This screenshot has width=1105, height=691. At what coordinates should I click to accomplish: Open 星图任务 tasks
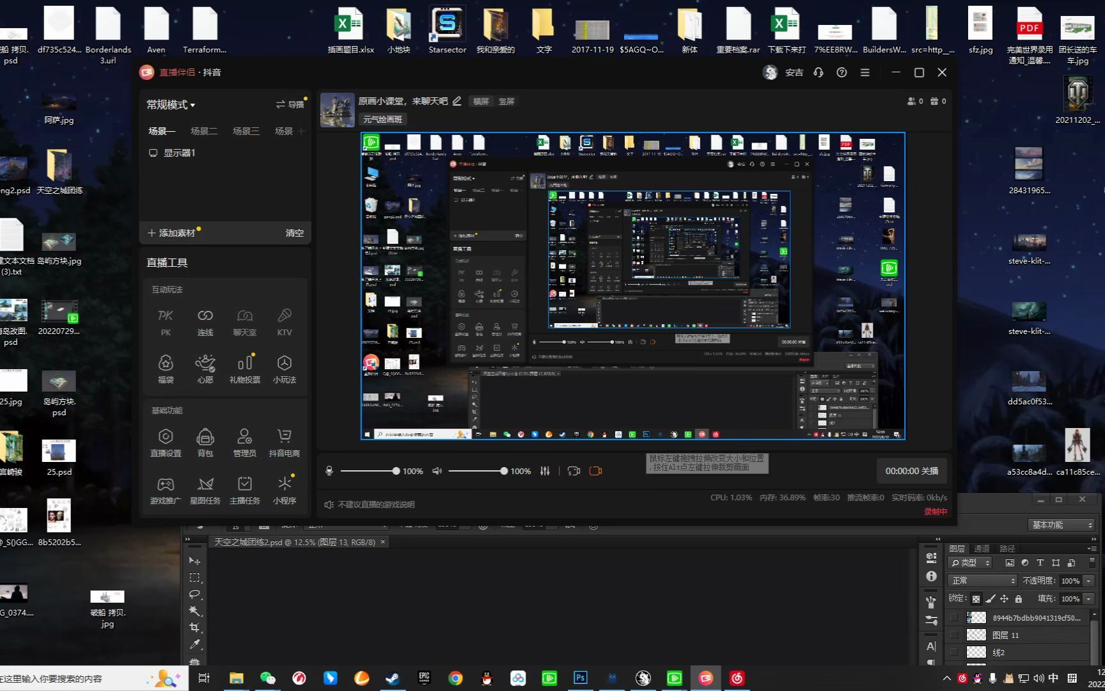[205, 490]
